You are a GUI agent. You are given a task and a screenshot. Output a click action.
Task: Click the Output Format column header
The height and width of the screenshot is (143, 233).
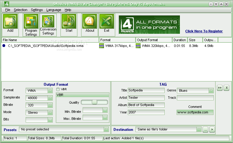[154, 40]
